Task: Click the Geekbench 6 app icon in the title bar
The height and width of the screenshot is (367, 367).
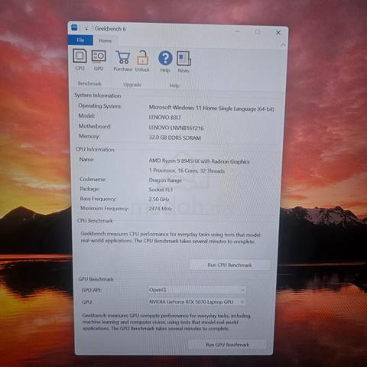Action: pyautogui.click(x=74, y=28)
